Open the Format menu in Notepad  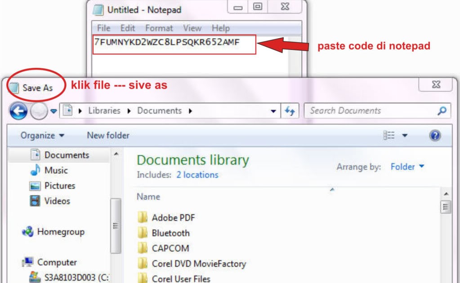159,28
